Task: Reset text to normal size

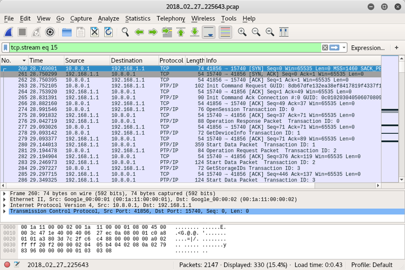Action: click(270, 32)
